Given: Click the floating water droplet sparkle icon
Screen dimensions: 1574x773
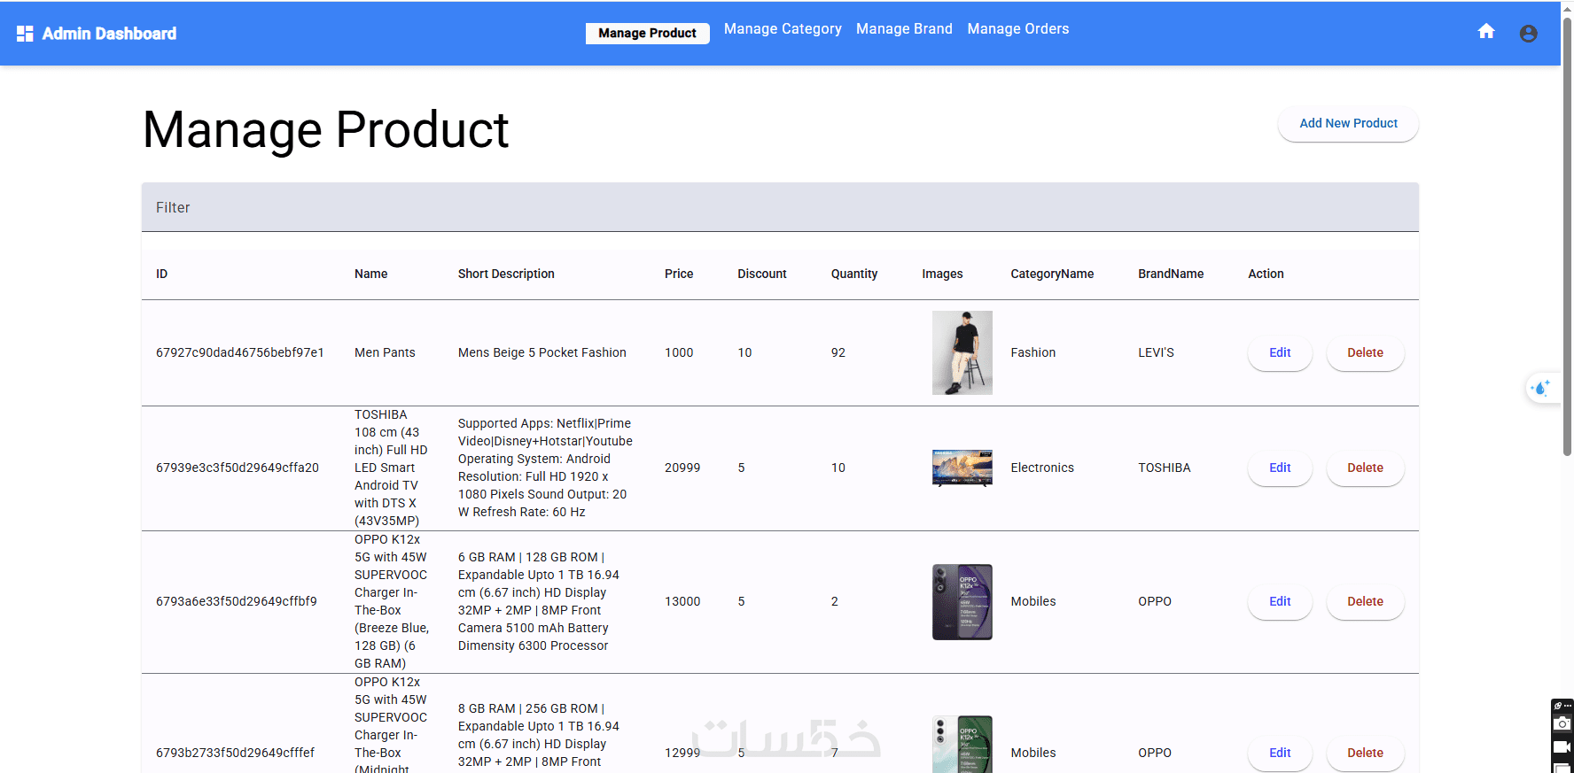Looking at the screenshot, I should [1541, 388].
